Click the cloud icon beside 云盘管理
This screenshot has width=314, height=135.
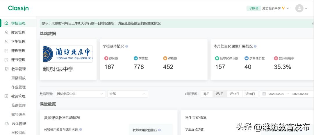coord(6,124)
